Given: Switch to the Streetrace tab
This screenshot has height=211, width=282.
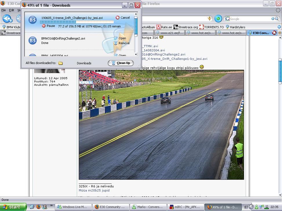Looking at the screenshot, I should click(10, 33).
